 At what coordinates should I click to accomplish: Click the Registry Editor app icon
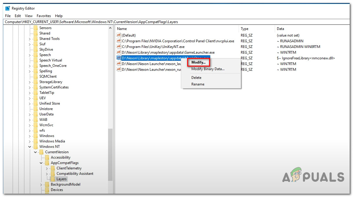point(8,8)
